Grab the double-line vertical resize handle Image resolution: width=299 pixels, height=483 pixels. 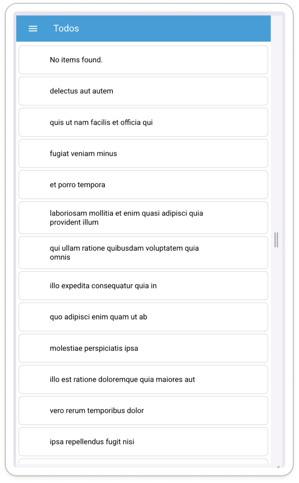276,240
